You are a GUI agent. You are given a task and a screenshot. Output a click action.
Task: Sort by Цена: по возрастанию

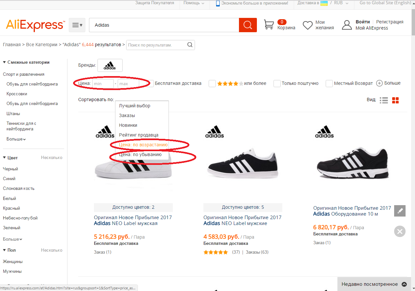(x=143, y=145)
